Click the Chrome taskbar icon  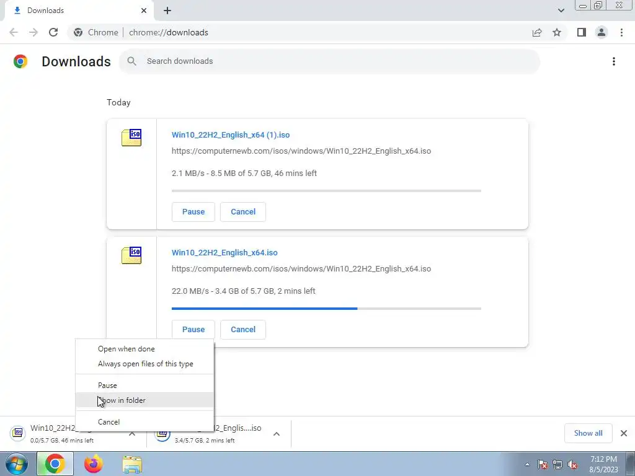pyautogui.click(x=55, y=464)
